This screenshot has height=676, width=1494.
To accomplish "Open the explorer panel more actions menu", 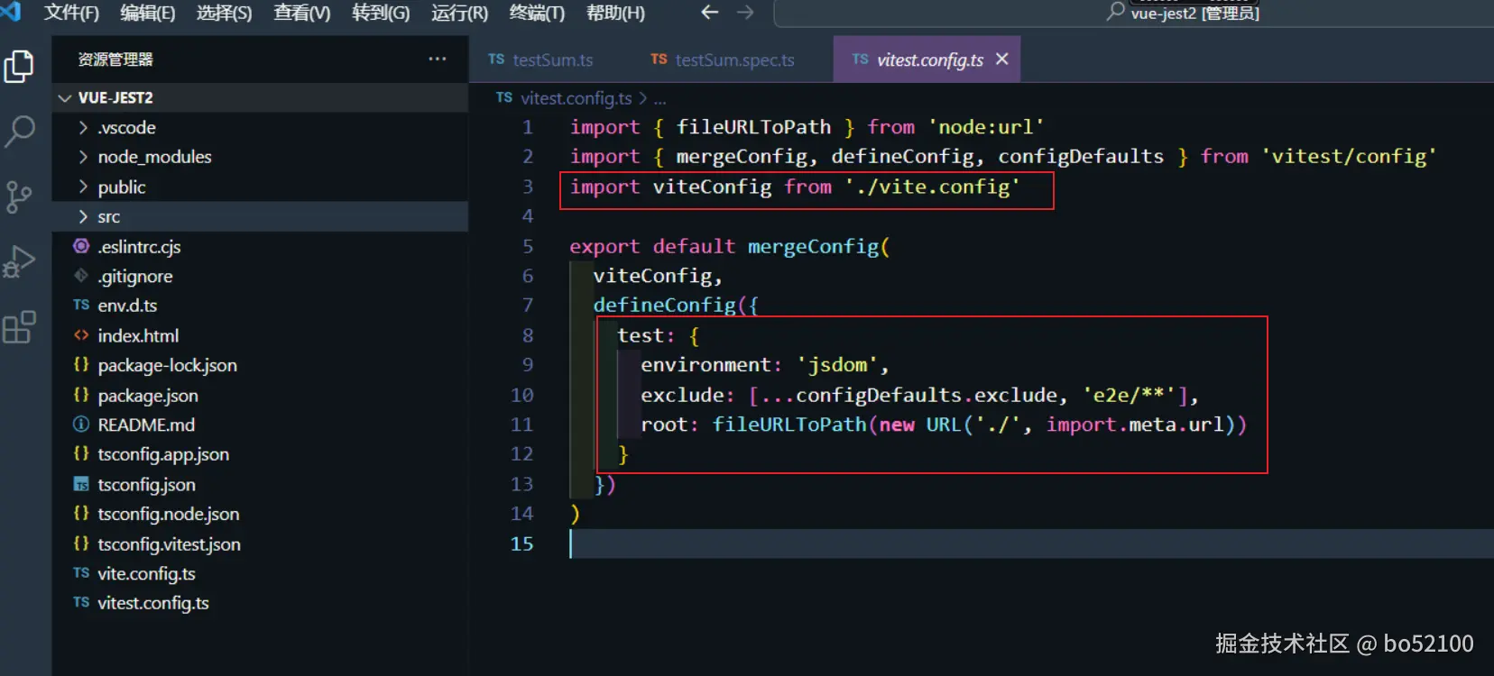I will pyautogui.click(x=438, y=59).
